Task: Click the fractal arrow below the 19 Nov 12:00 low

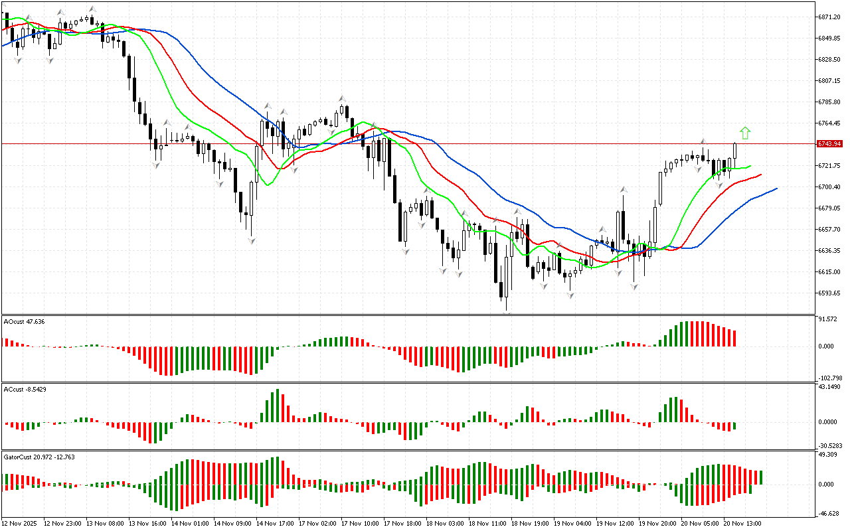Action: point(635,286)
